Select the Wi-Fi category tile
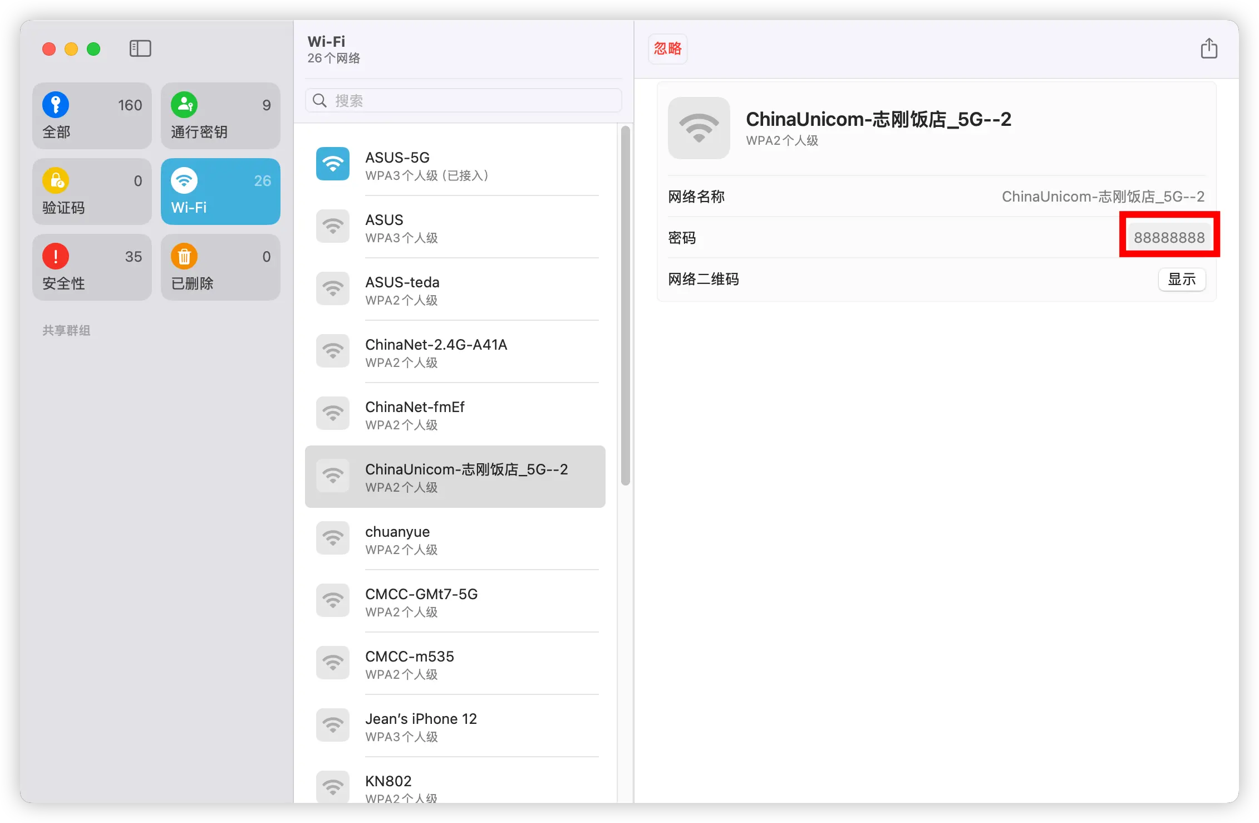Screen dimensions: 1259x823 point(220,192)
